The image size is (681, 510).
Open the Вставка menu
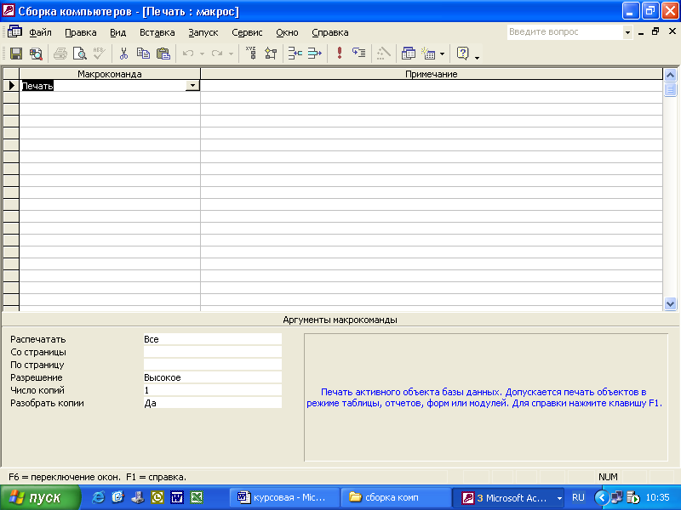[x=157, y=32]
